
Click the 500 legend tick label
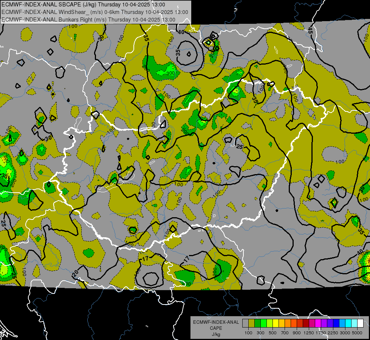[272, 333]
